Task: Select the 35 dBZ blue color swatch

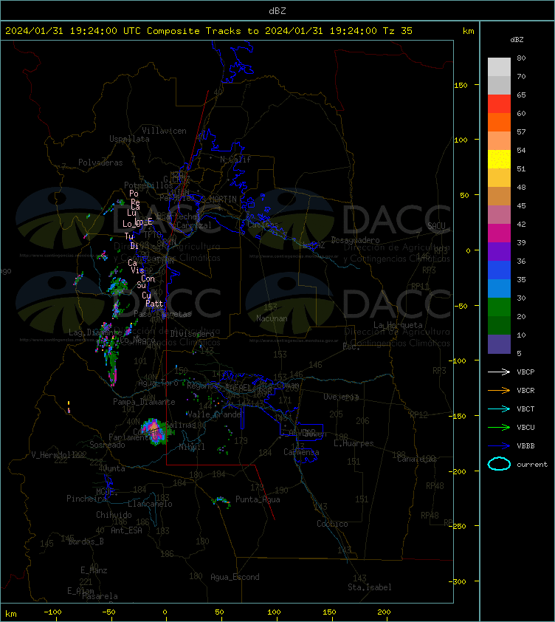Action: coord(499,270)
